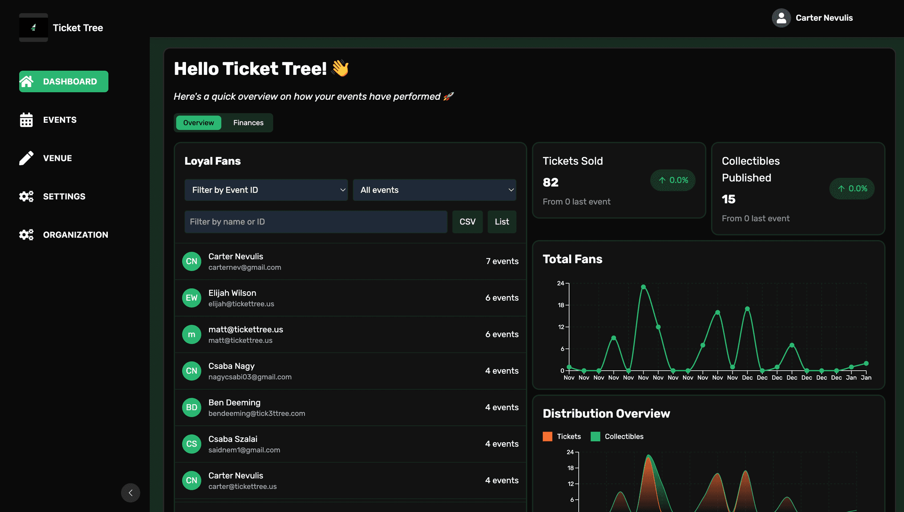Switch to the Finances tab
This screenshot has width=904, height=512.
click(248, 122)
